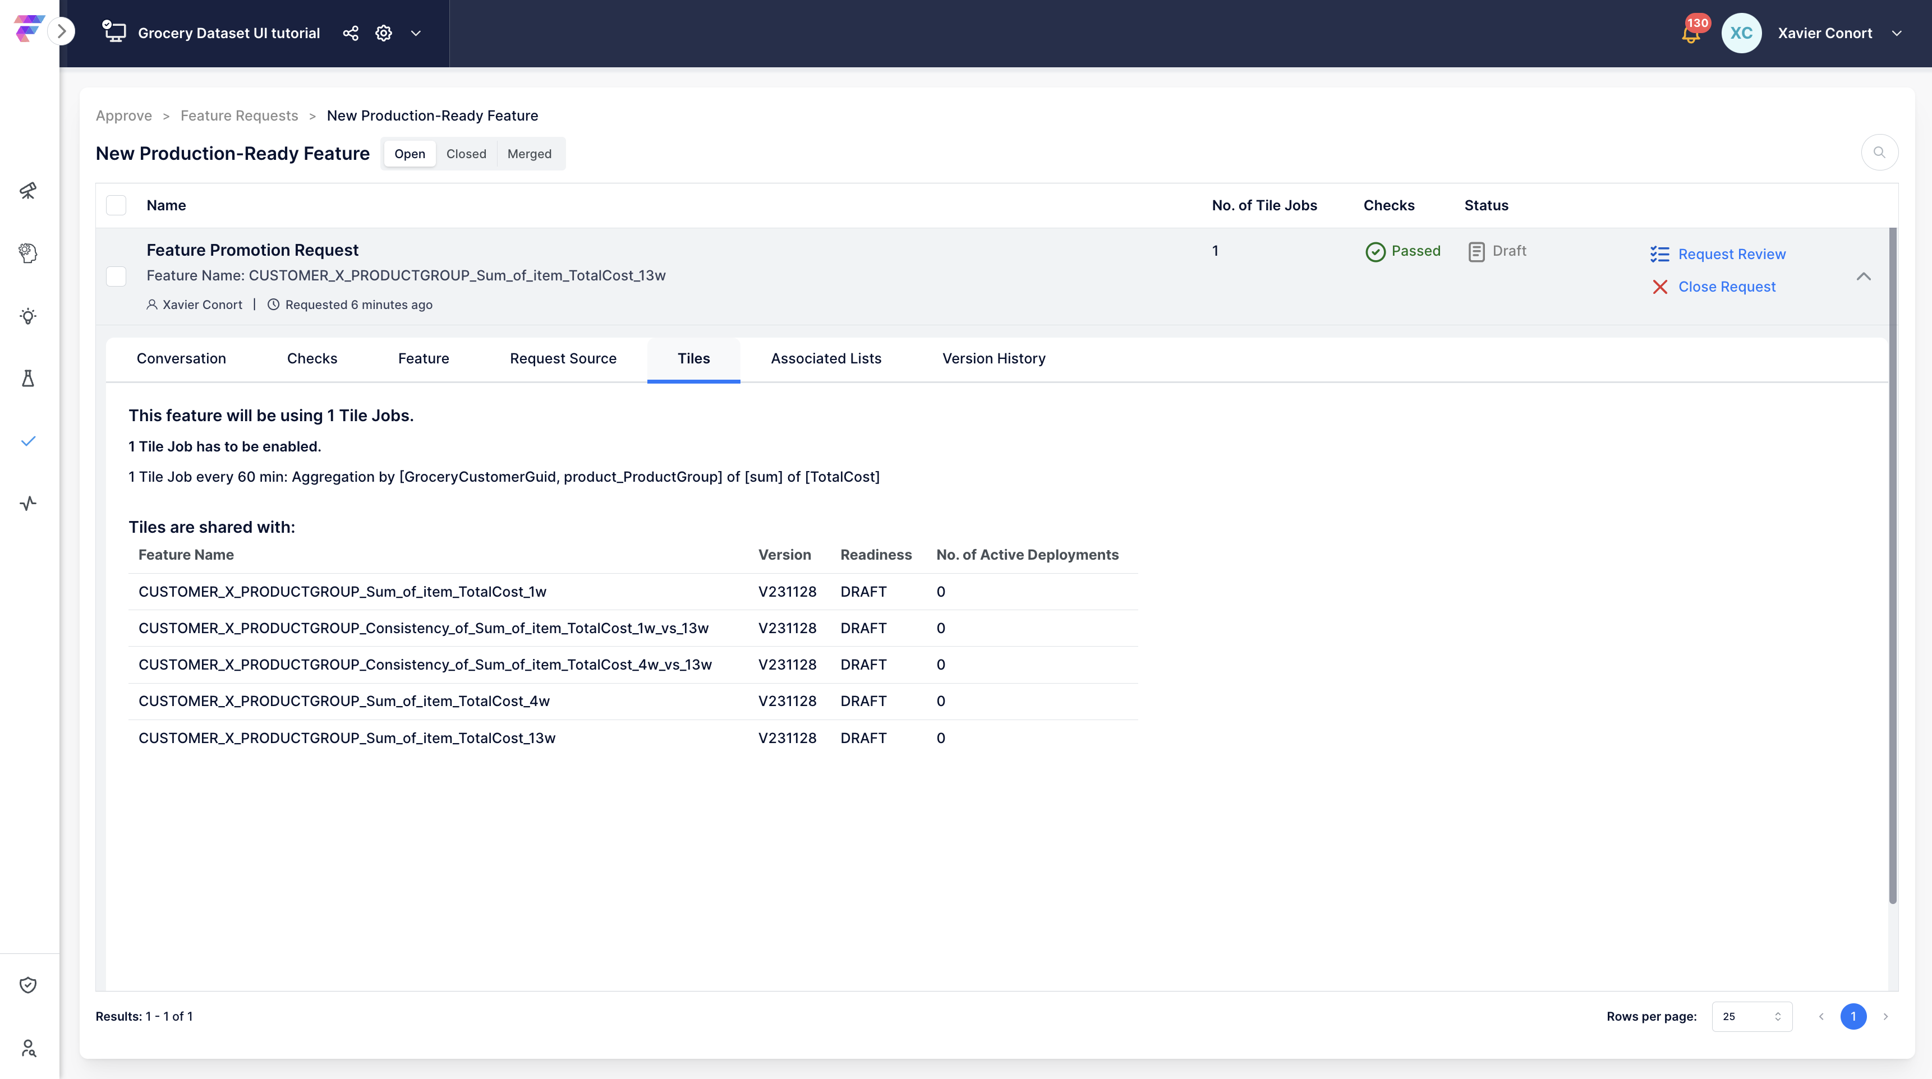Click the clock icon by Requested time

274,305
